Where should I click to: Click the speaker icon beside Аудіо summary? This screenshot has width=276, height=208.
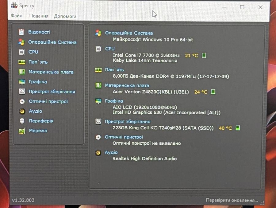[x=98, y=153]
